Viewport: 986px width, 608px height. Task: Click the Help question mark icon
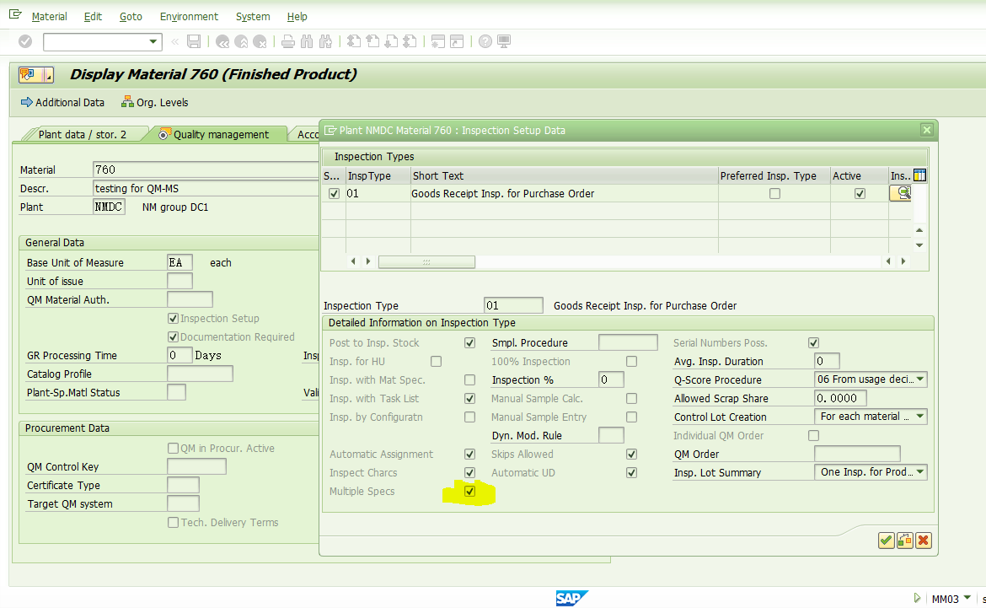click(485, 41)
